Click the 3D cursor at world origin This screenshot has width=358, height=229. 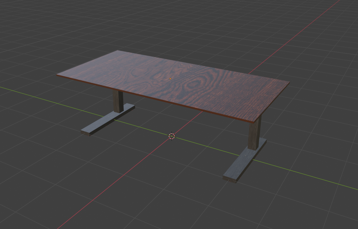point(172,136)
